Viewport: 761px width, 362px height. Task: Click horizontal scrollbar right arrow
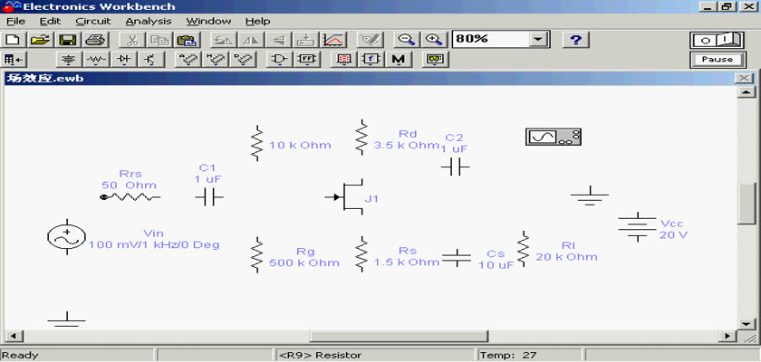coord(728,336)
